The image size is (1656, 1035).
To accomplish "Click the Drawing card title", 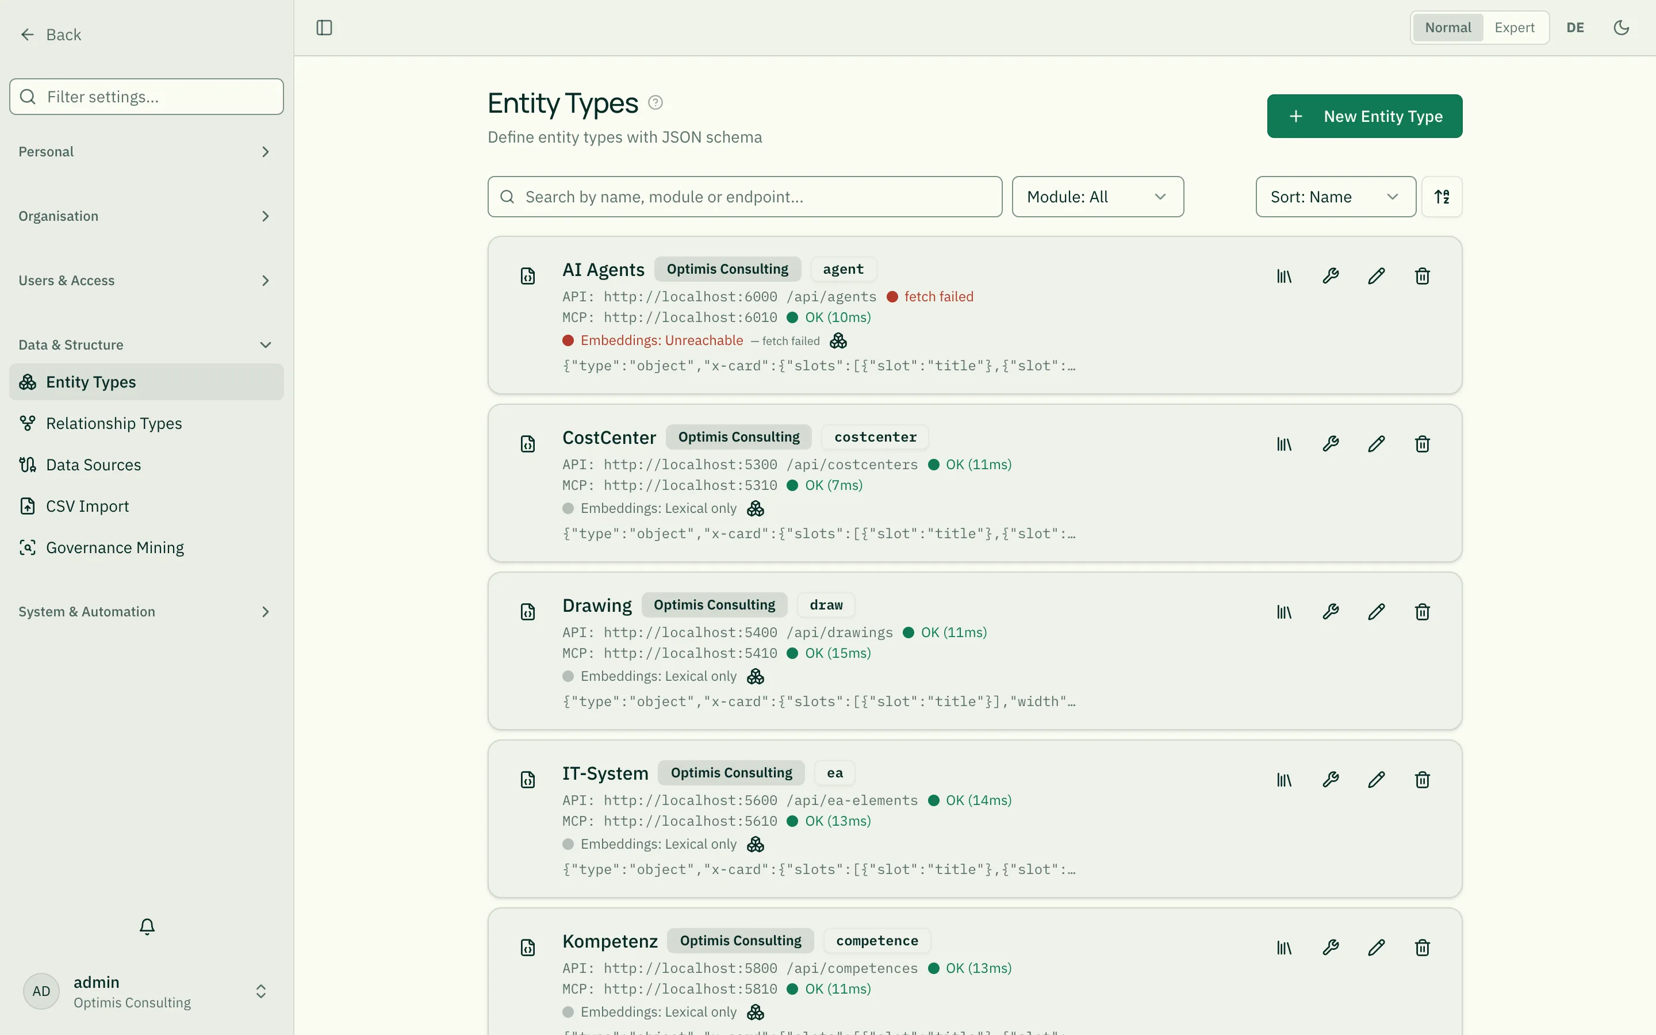I will click(597, 605).
